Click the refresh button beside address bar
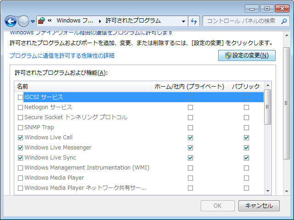The height and width of the screenshot is (220, 294). point(194,22)
